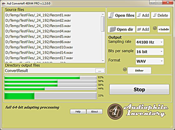Image resolution: width=175 pixels, height=130 pixels.
Task: Open the Sampling rate 44100 Hz dropdown
Action: [x=150, y=42]
